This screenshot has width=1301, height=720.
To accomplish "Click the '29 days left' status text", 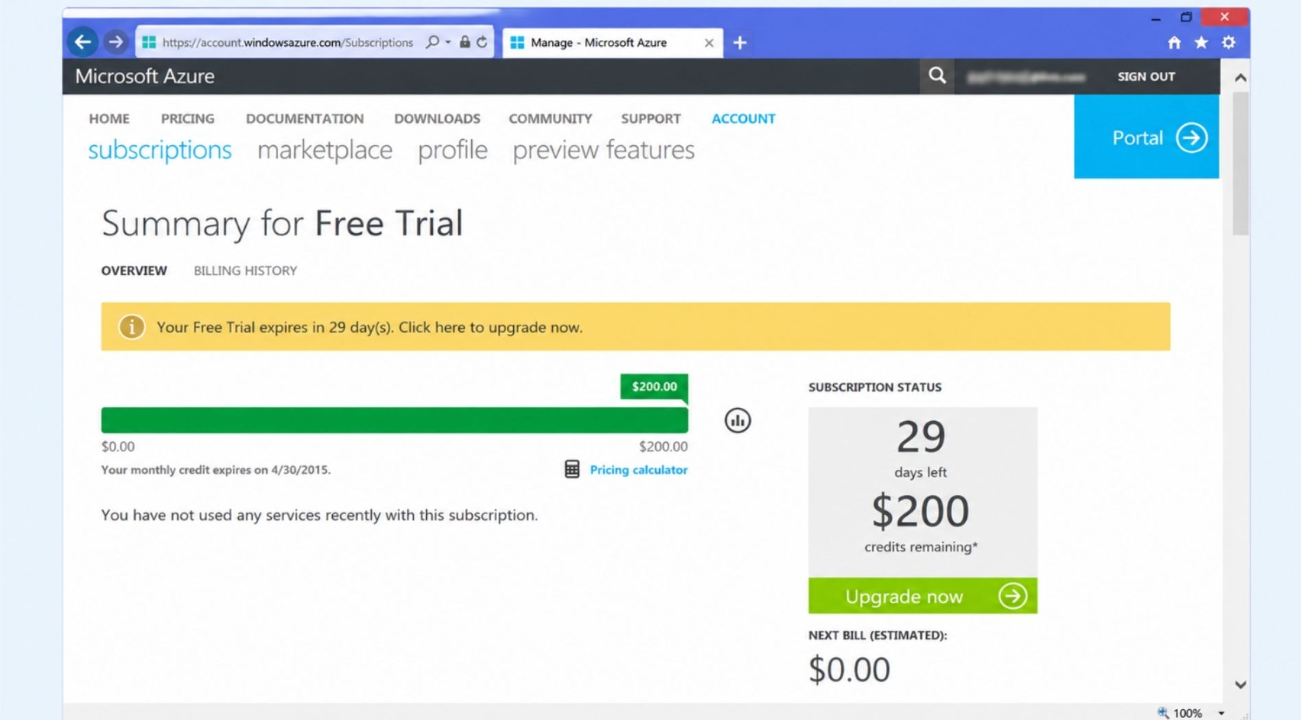I will 921,448.
